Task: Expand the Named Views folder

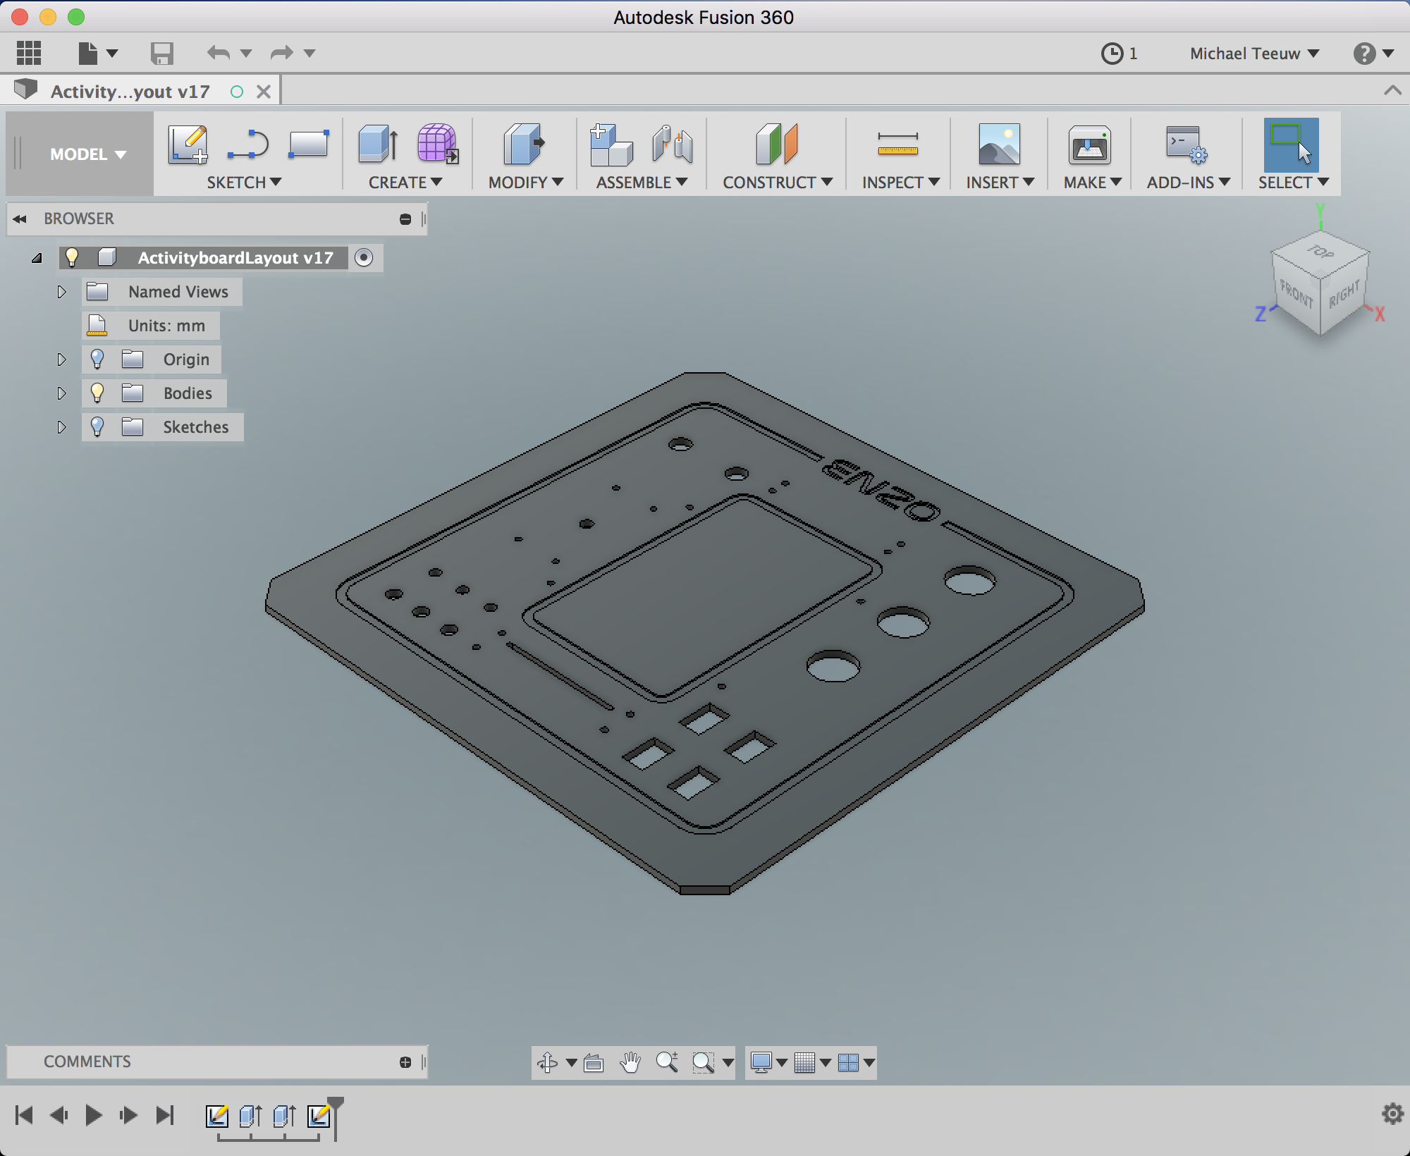Action: click(61, 292)
